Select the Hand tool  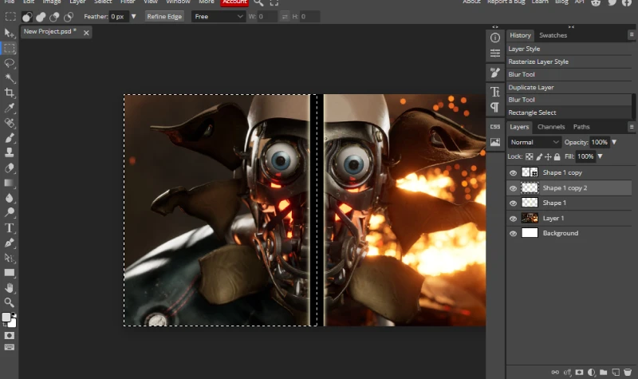pos(10,288)
